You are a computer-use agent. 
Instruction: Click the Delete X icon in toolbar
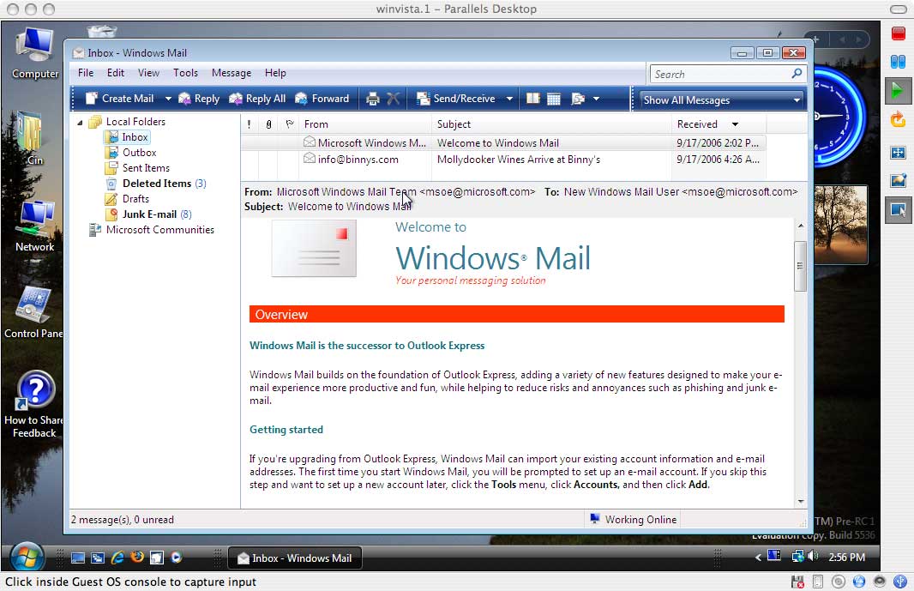pos(394,99)
